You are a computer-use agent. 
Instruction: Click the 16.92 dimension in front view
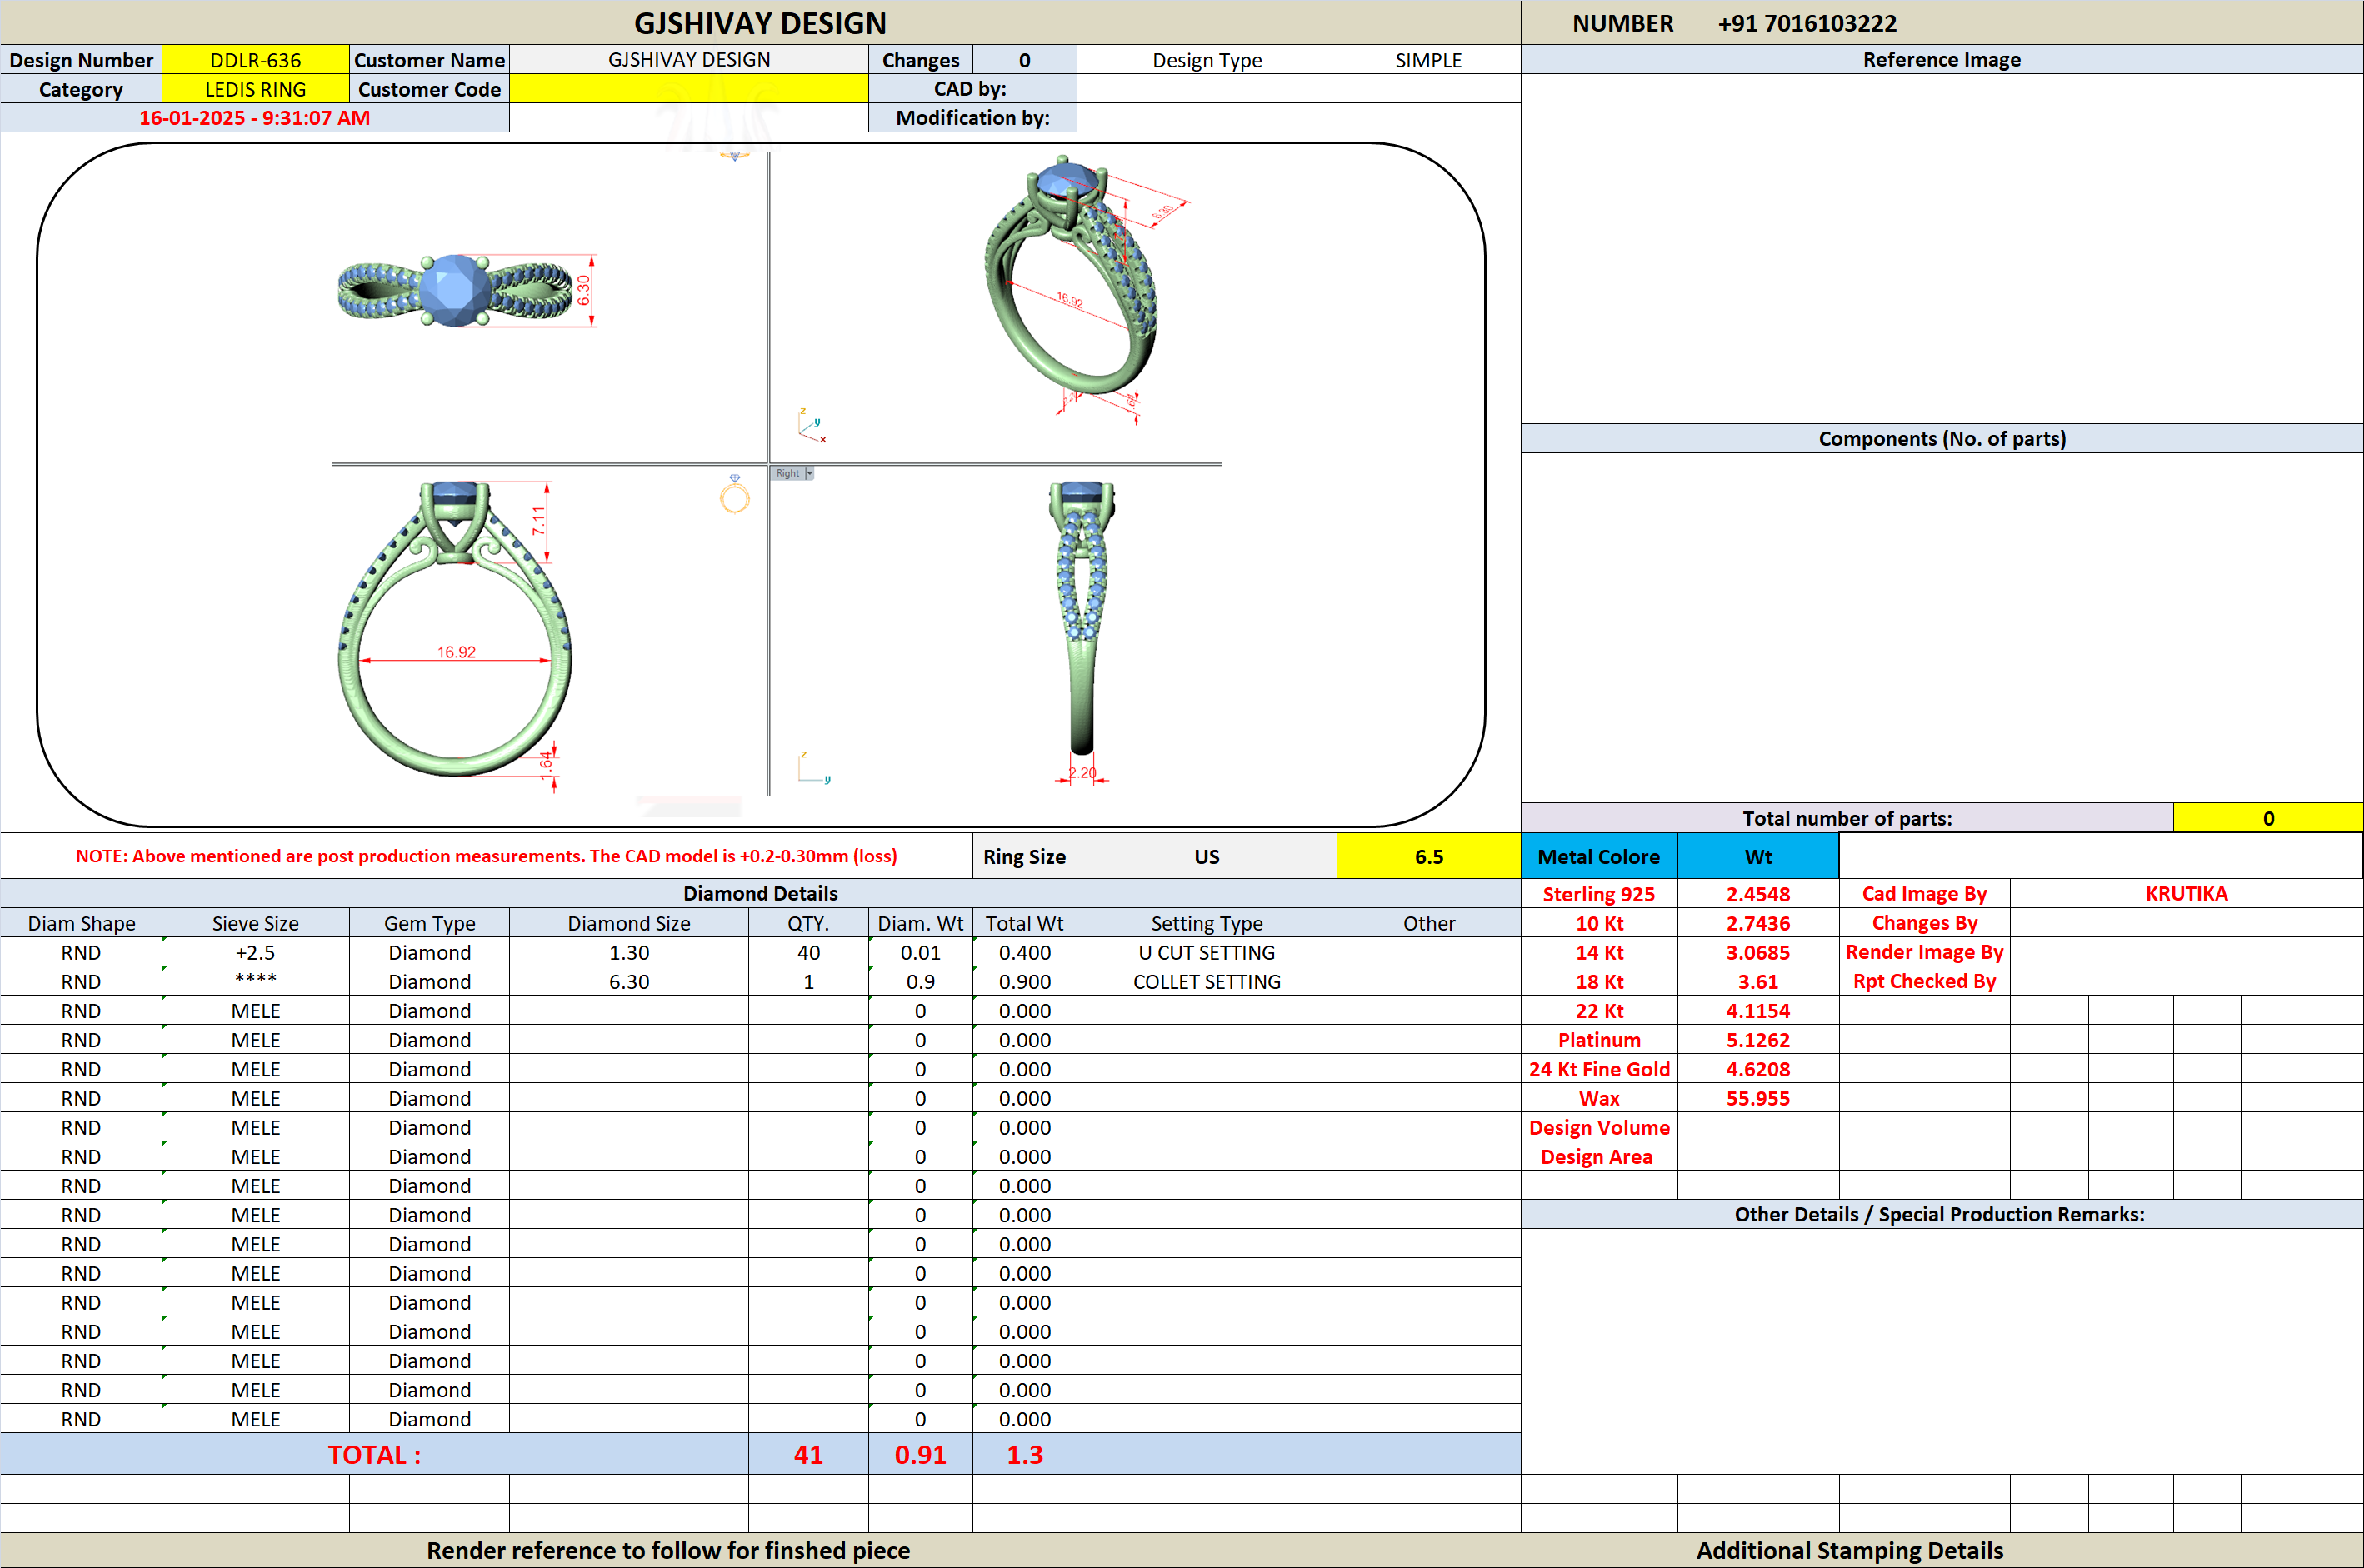click(456, 651)
